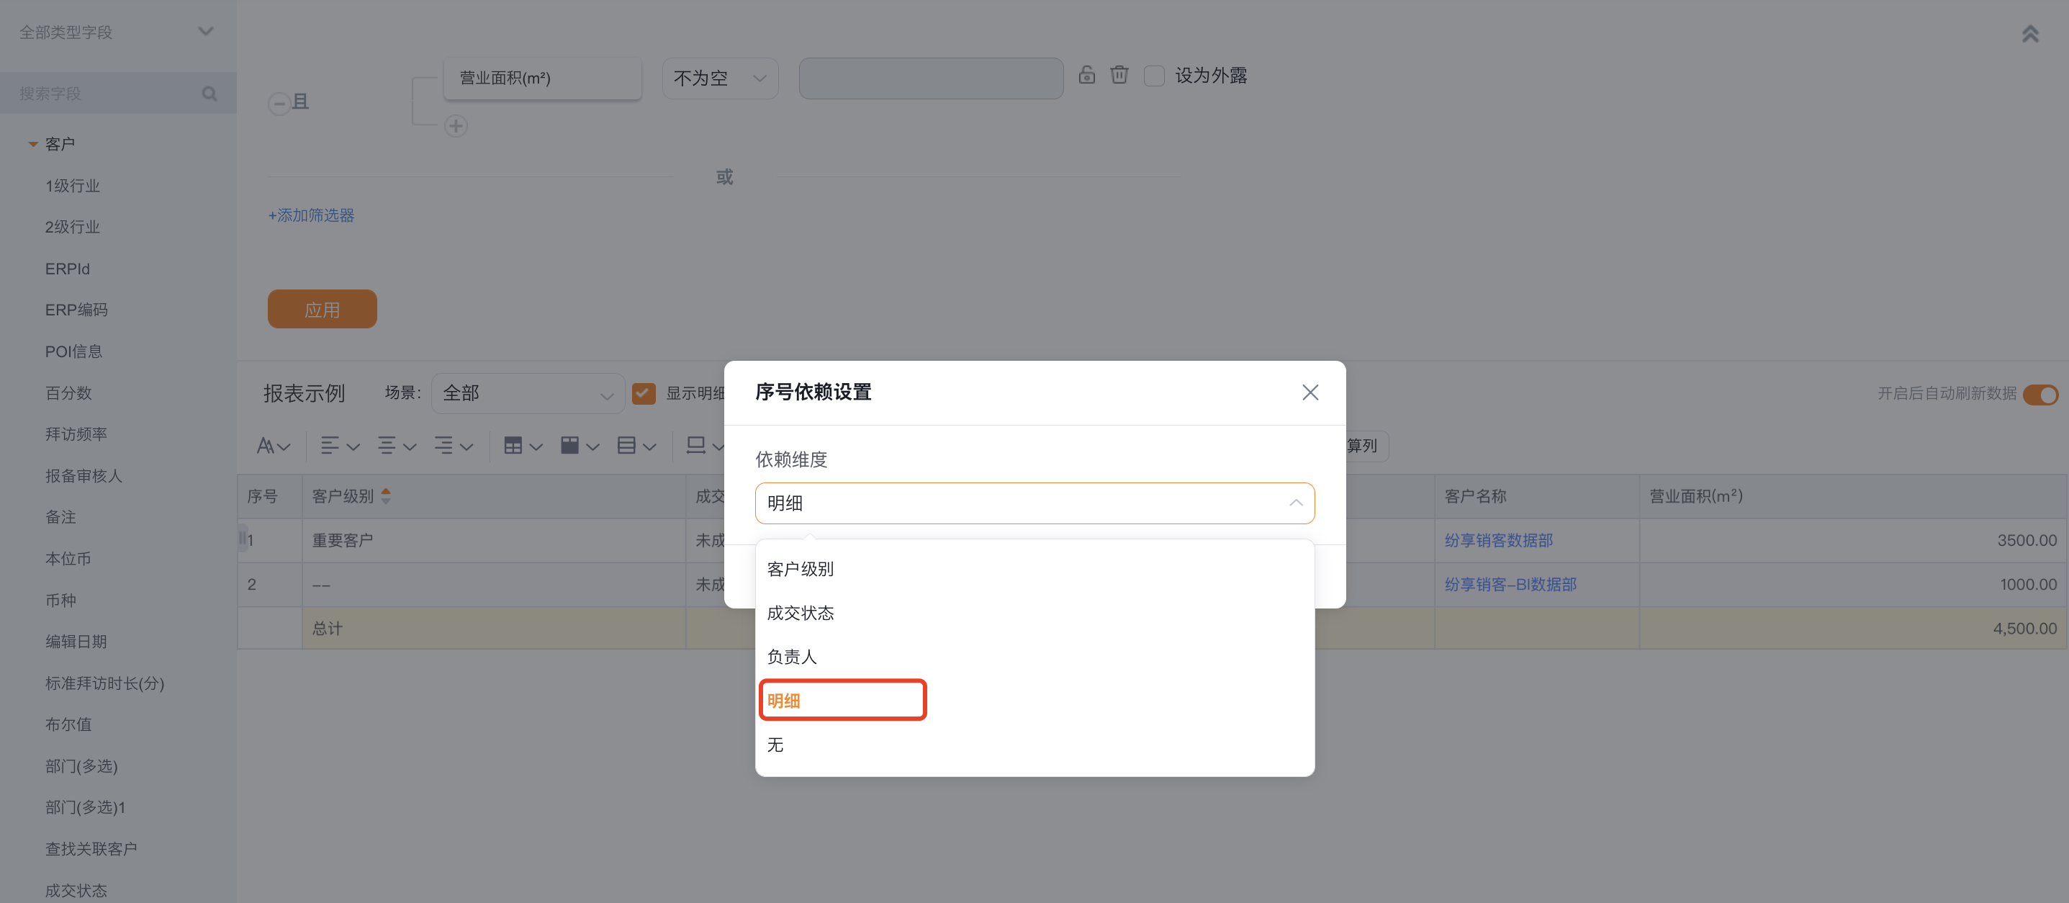Screen dimensions: 2069x903
Task: Toggle the auto refresh data switch
Action: pyautogui.click(x=2040, y=395)
